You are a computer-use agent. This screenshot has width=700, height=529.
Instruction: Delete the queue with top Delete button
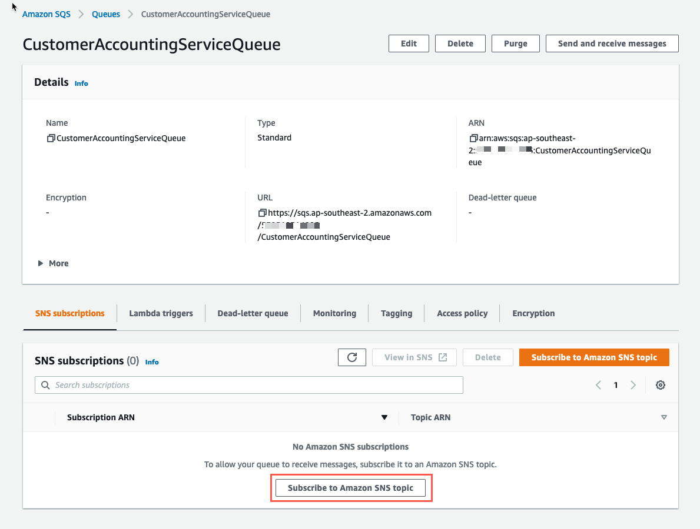pos(460,43)
